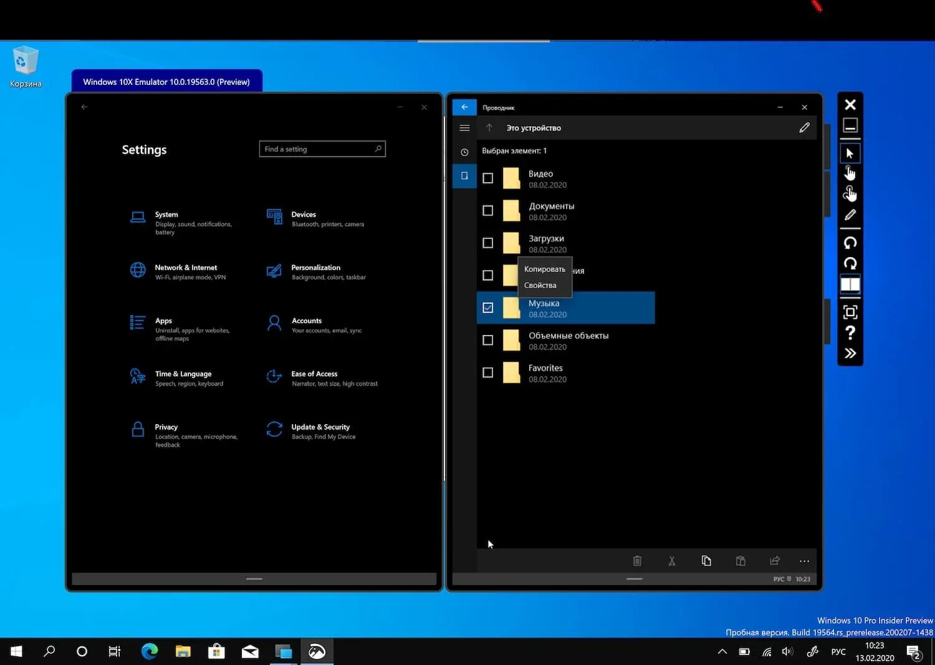Click the copy icon in bottom toolbar
The image size is (935, 665).
click(x=706, y=561)
